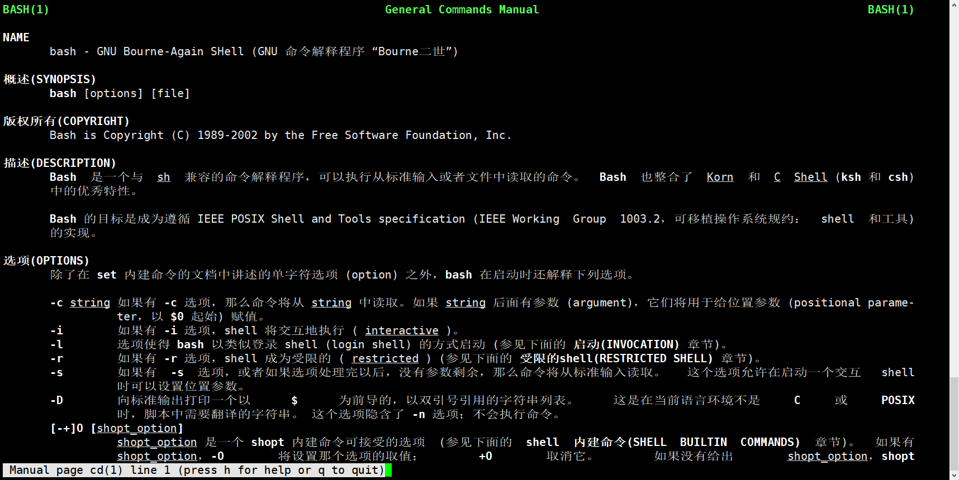The image size is (959, 480).
Task: Click the "-l" option flag
Action: click(56, 344)
